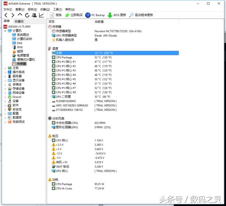Go back with the left arrow icon
This screenshot has height=206, width=226.
click(6, 15)
